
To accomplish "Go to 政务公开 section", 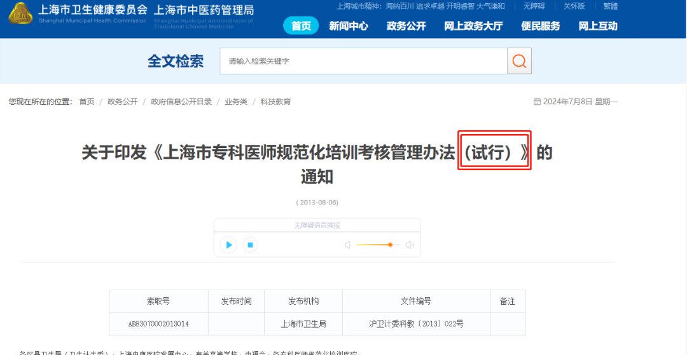I will point(406,26).
